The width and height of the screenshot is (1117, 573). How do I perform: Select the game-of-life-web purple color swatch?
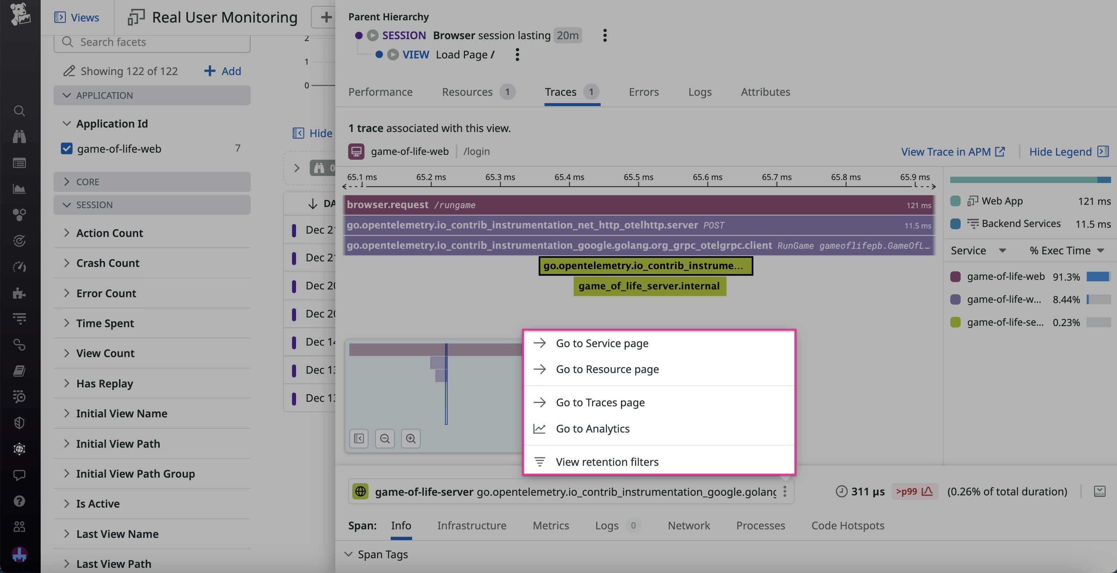coord(955,276)
